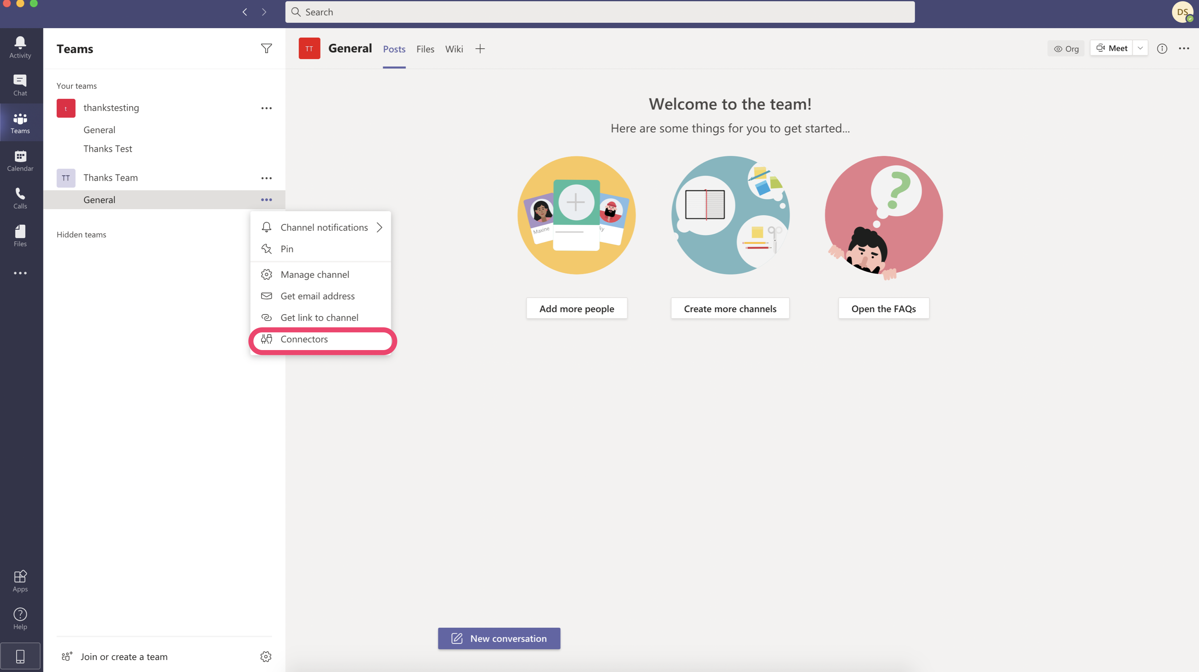Toggle Pin for the General channel
Viewport: 1199px width, 672px height.
[287, 249]
